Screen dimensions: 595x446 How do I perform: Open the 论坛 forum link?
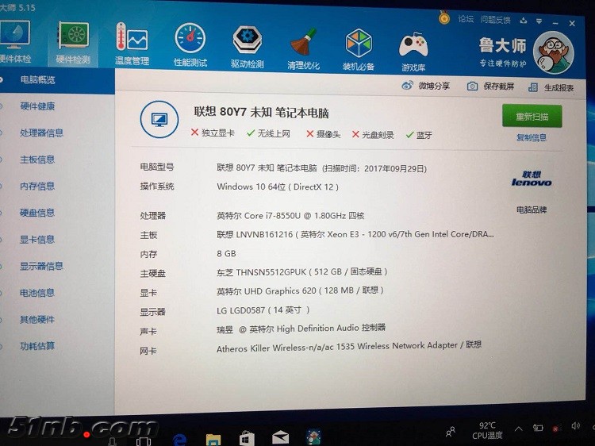point(465,19)
